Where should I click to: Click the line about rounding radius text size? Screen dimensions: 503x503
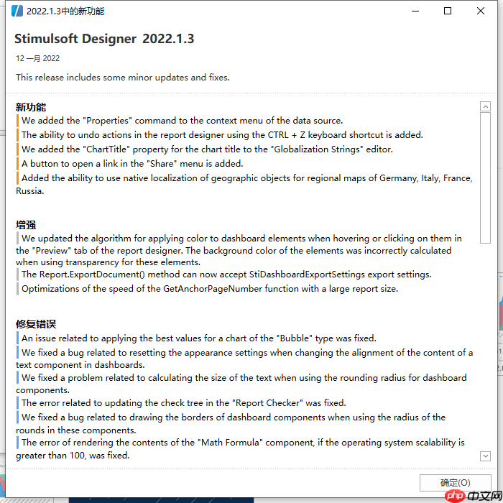point(241,384)
